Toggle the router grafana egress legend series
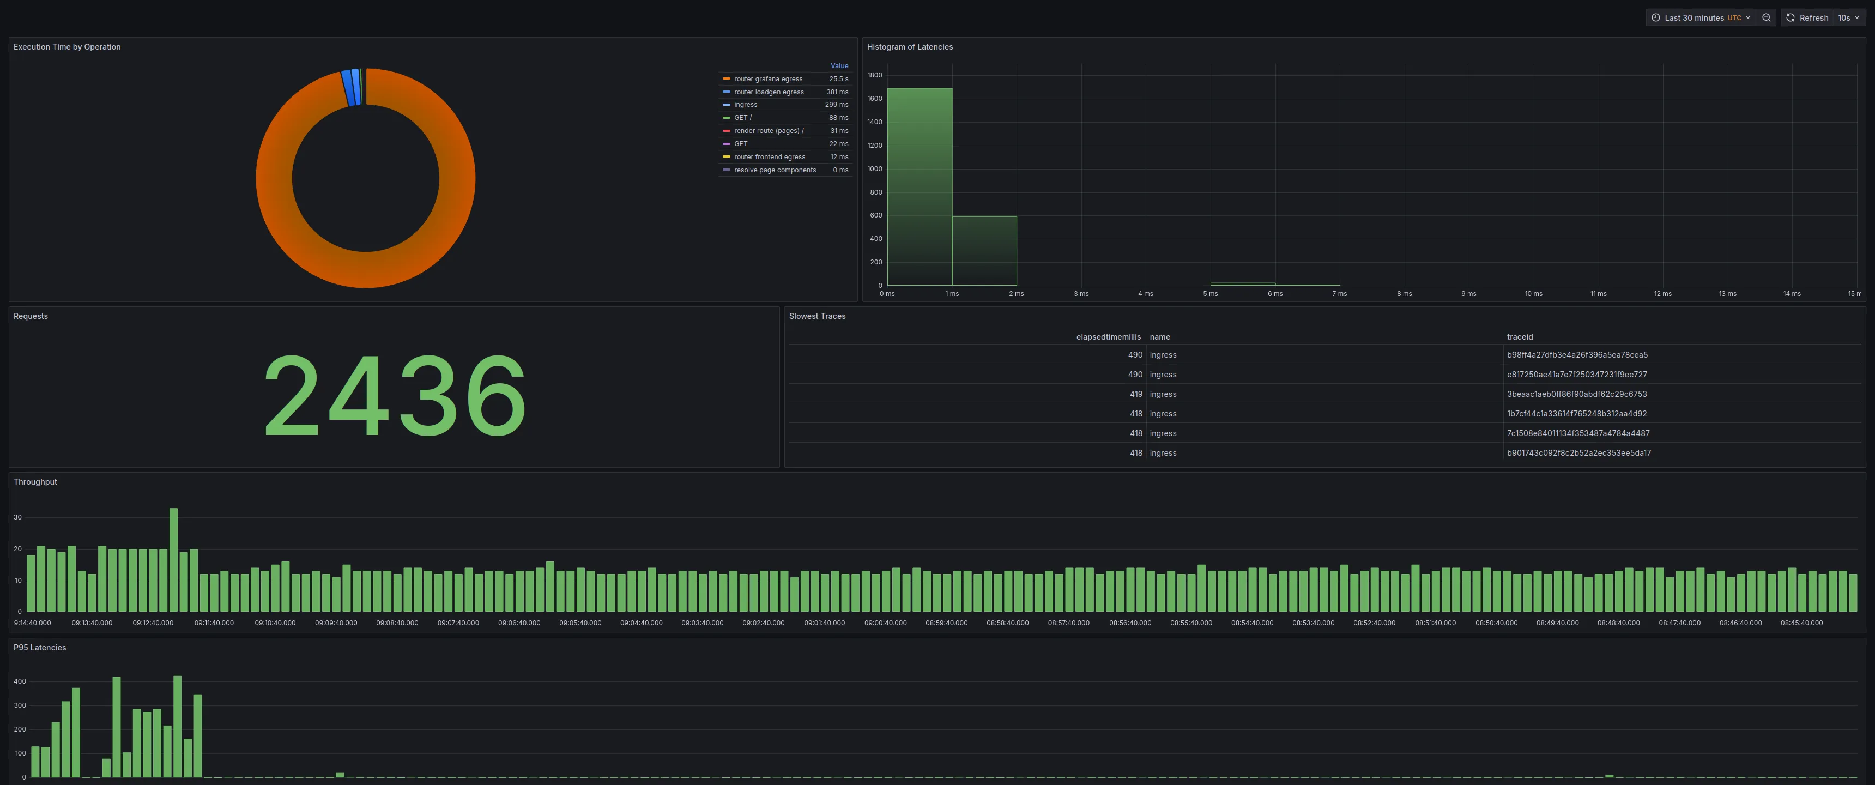This screenshot has width=1875, height=785. point(768,78)
